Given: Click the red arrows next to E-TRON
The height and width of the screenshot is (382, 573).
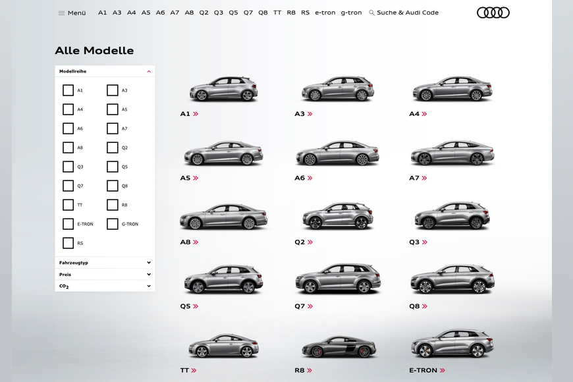Looking at the screenshot, I should (x=443, y=370).
